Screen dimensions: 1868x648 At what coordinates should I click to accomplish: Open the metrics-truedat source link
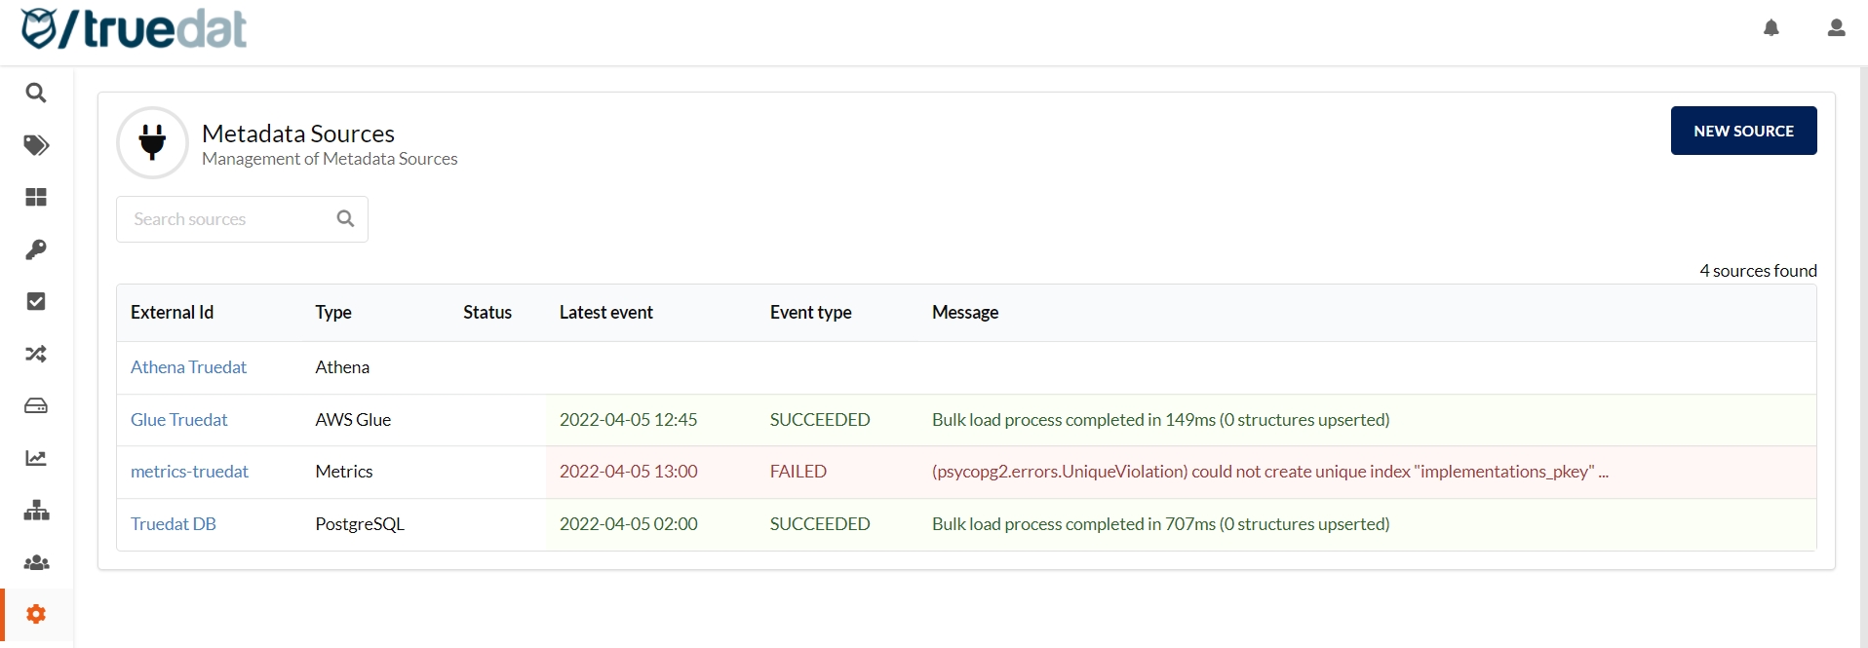coord(189,472)
